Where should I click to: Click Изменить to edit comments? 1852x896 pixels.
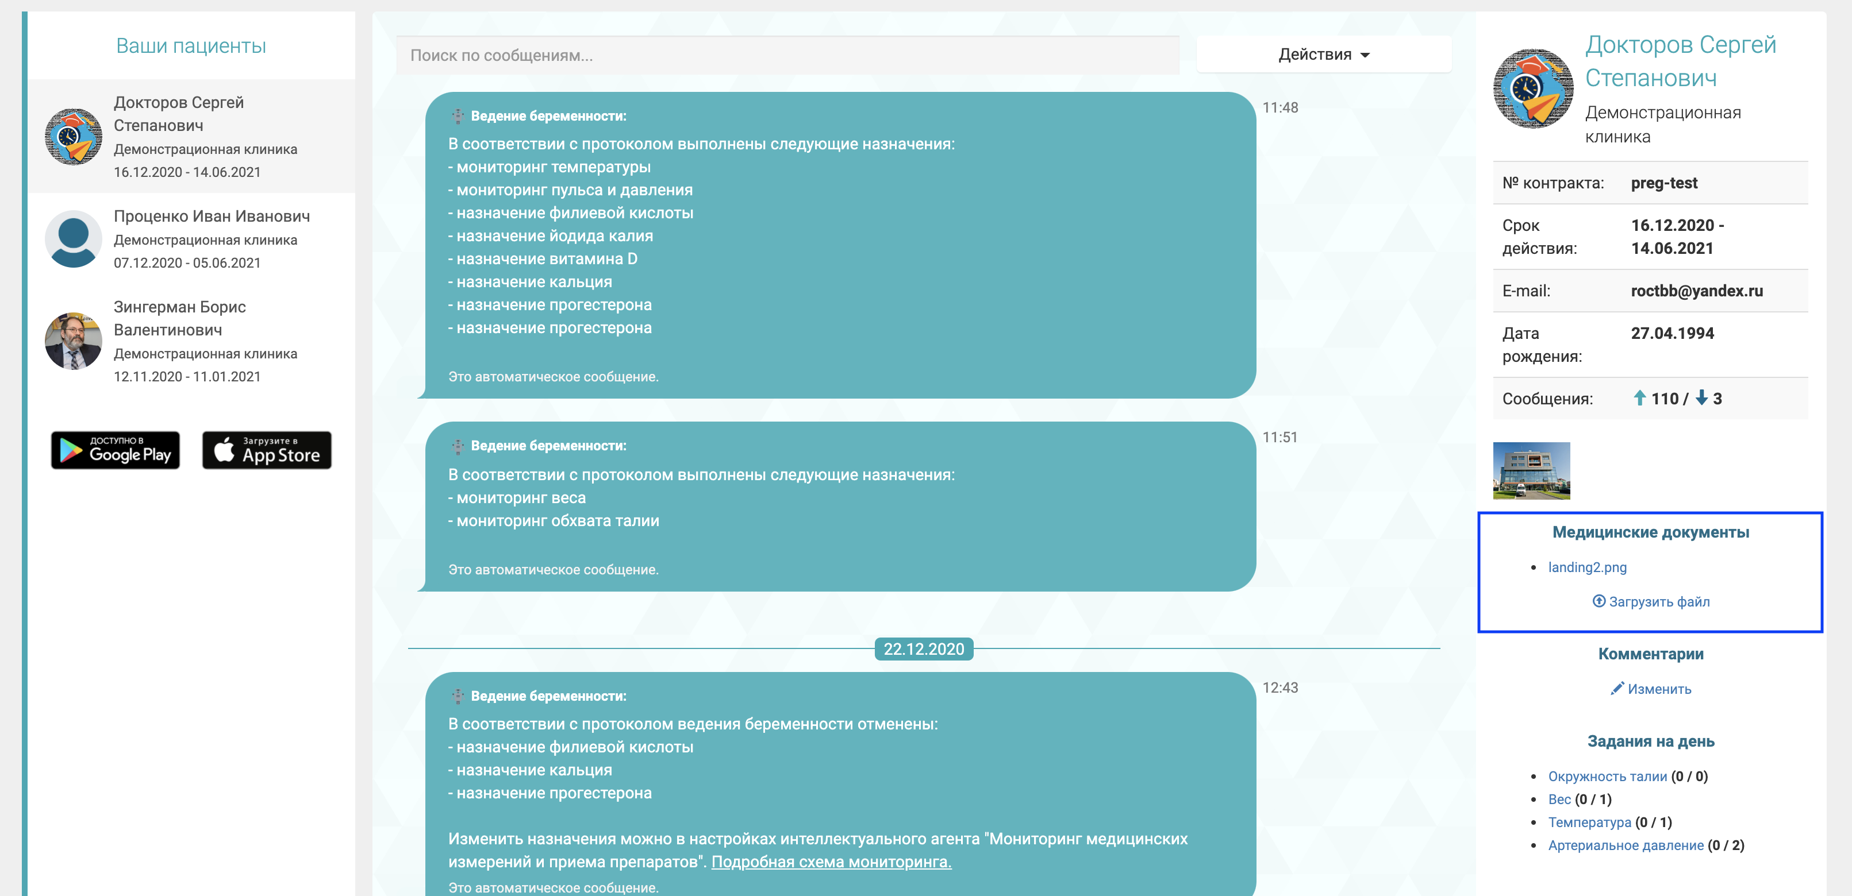click(x=1651, y=688)
